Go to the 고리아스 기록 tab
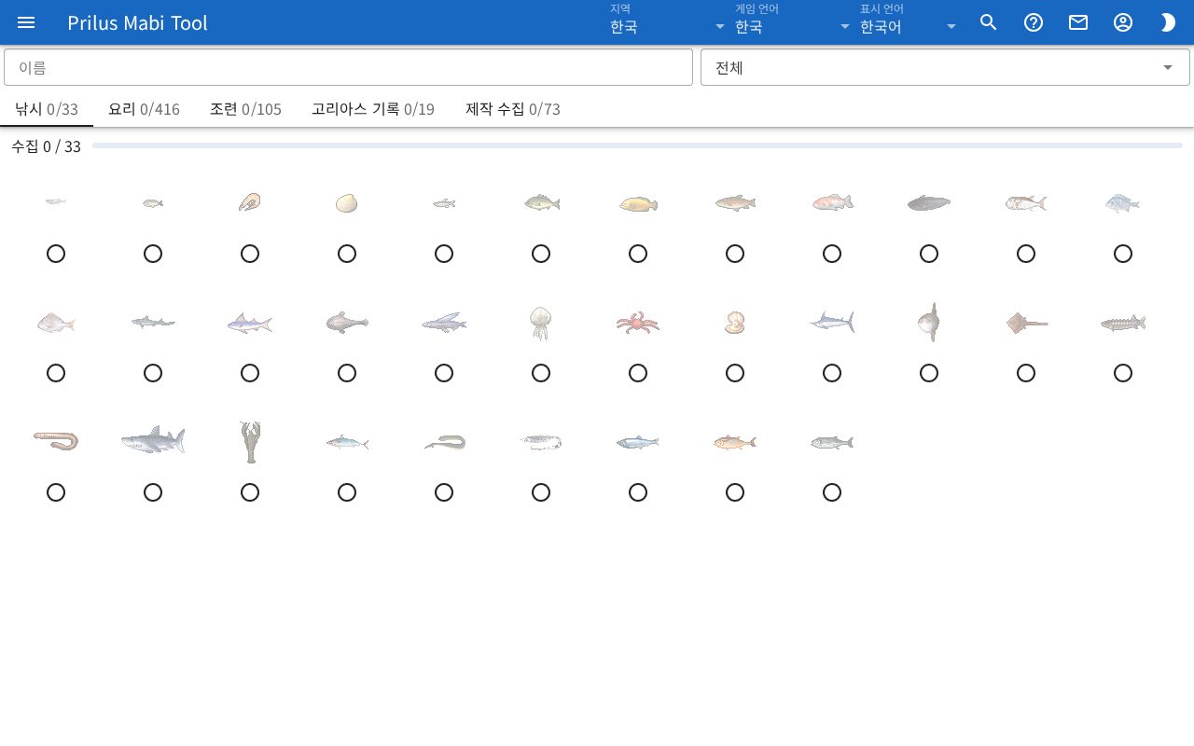 click(x=373, y=109)
